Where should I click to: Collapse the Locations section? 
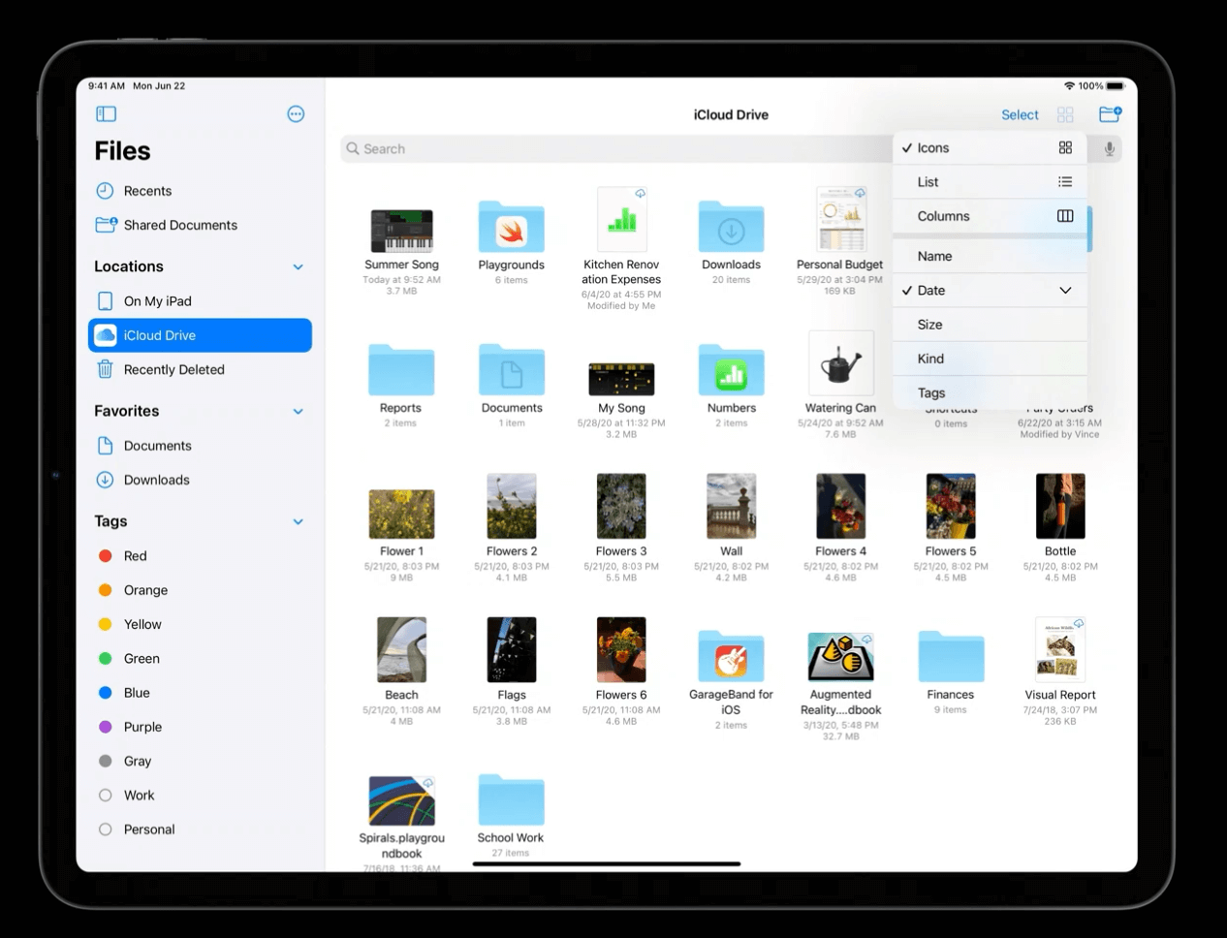pos(298,267)
